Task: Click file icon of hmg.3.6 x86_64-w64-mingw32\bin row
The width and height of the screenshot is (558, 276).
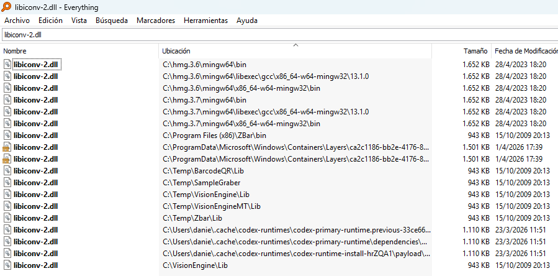Action: click(x=7, y=88)
